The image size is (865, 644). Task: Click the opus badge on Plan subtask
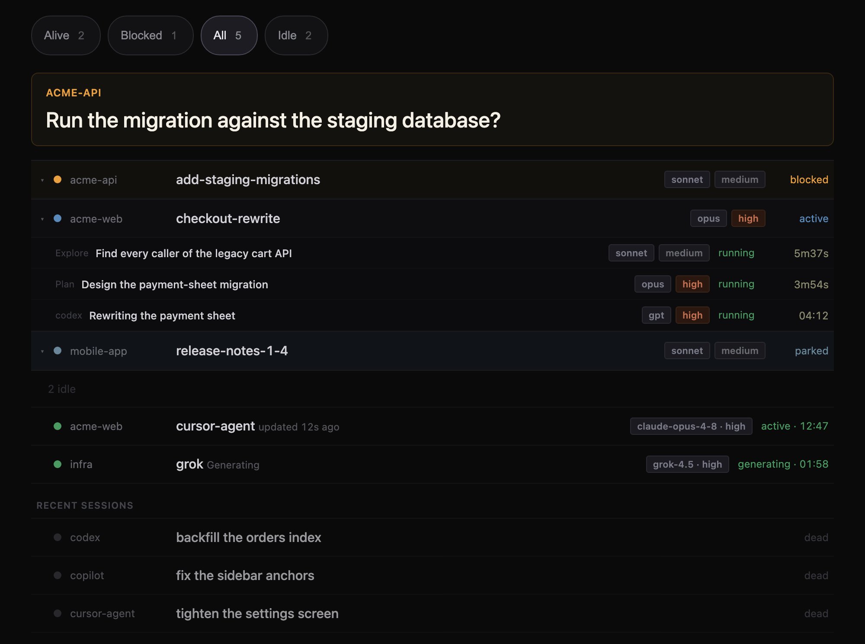tap(653, 284)
